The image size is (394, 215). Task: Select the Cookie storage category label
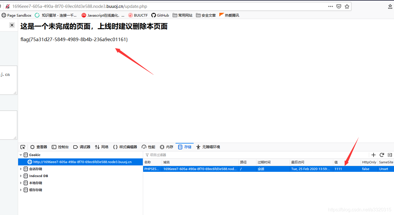(35, 155)
